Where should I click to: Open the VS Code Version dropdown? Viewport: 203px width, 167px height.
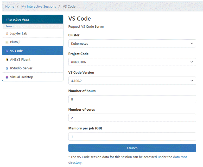[x=132, y=81]
